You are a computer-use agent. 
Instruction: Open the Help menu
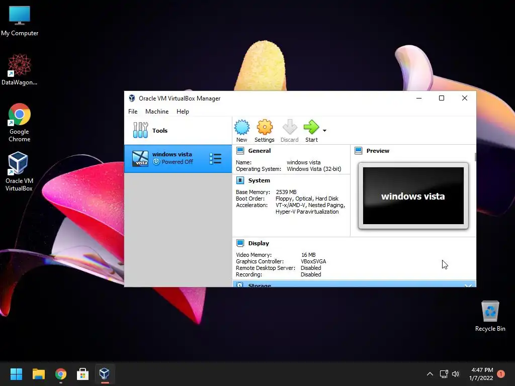tap(183, 112)
